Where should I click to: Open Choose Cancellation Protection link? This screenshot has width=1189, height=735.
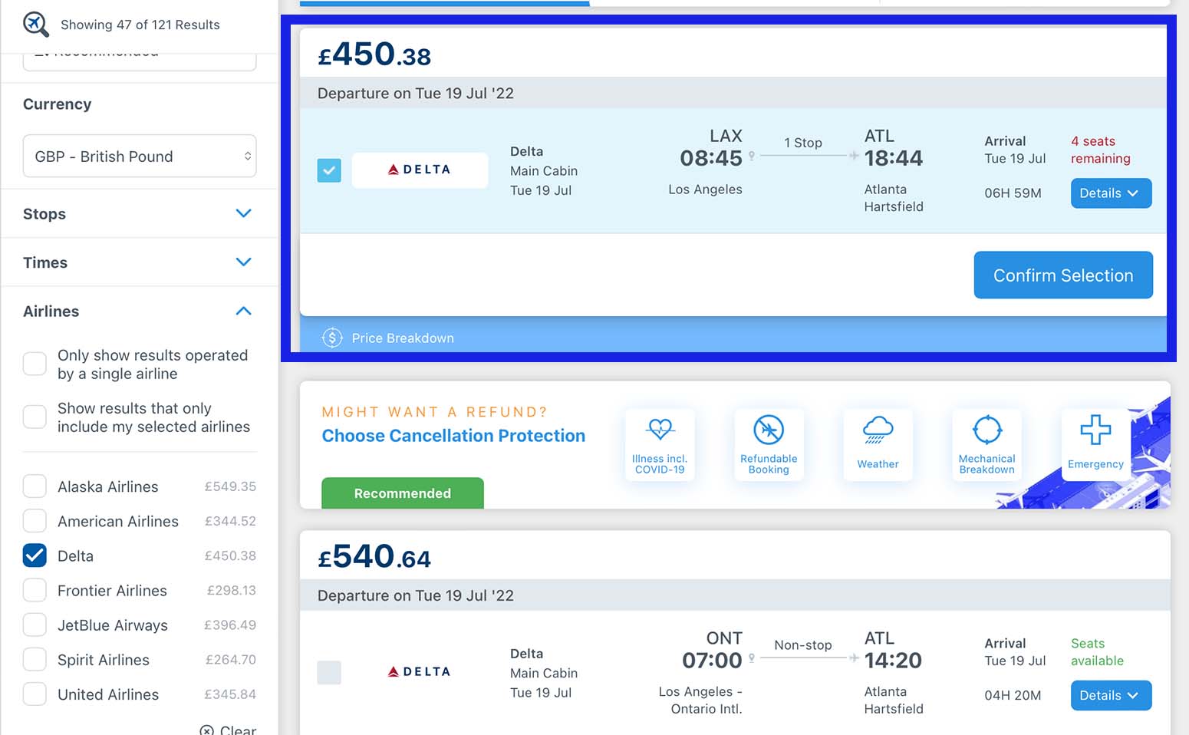pyautogui.click(x=453, y=436)
